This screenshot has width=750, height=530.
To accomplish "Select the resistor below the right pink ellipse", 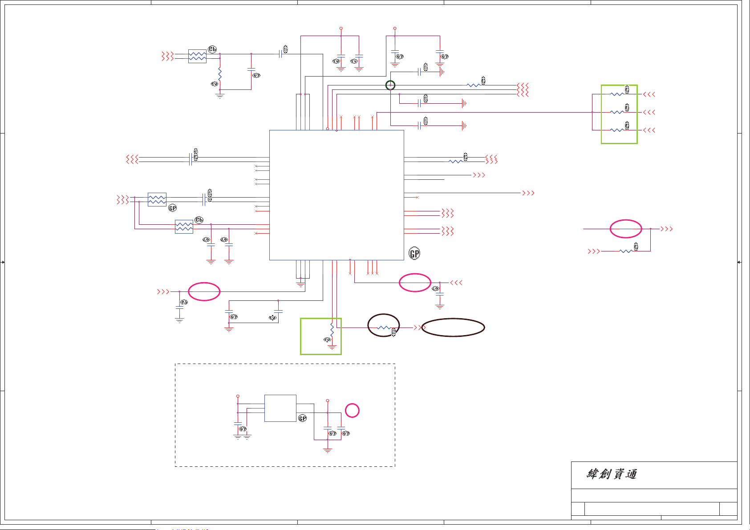I will click(x=626, y=251).
